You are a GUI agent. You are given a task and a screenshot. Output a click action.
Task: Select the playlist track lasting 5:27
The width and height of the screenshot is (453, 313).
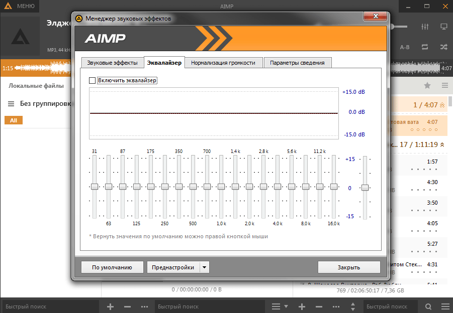pos(419,247)
